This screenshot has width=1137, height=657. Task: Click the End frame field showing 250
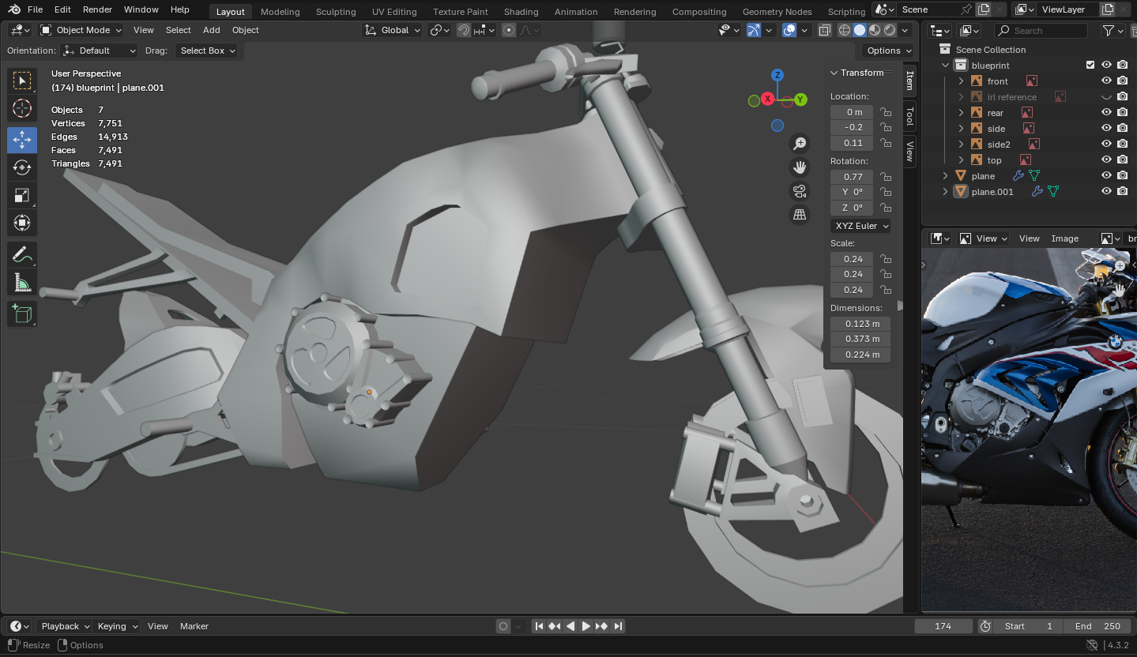1097,626
